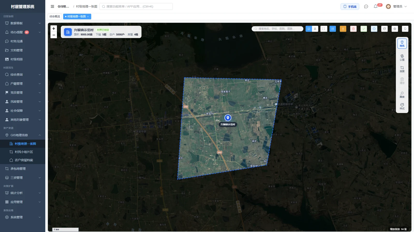Click the locate/center crosshair icon
This screenshot has width=414, height=232.
coord(374,29)
